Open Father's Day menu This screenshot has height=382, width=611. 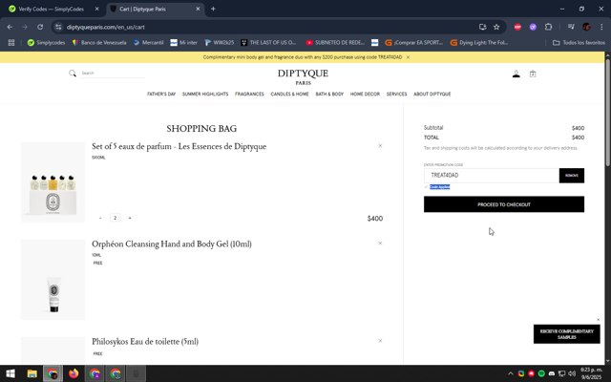[x=161, y=94]
